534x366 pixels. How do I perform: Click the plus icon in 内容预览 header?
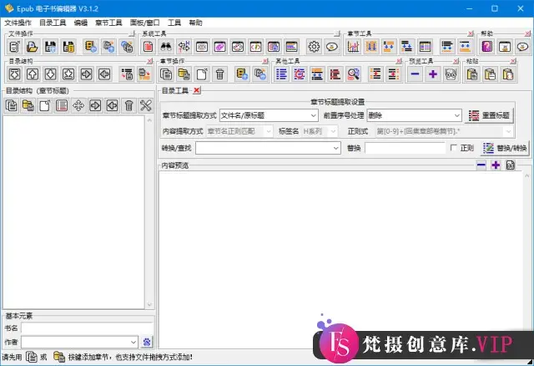pyautogui.click(x=496, y=165)
